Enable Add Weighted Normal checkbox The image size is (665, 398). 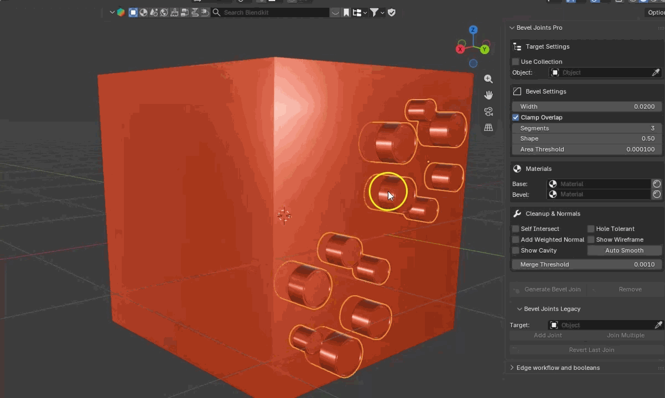pos(516,239)
